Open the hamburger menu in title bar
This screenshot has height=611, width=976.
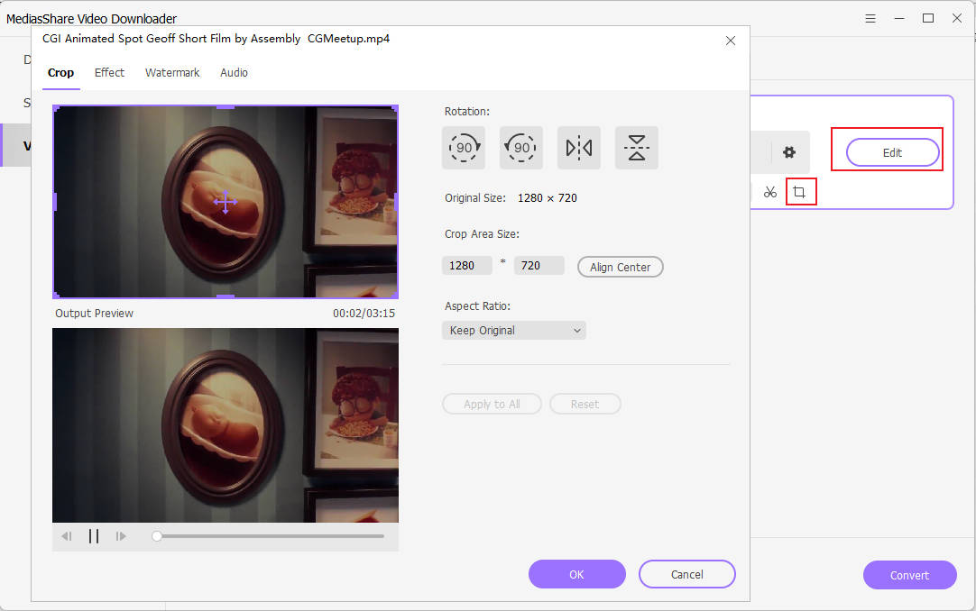tap(870, 19)
